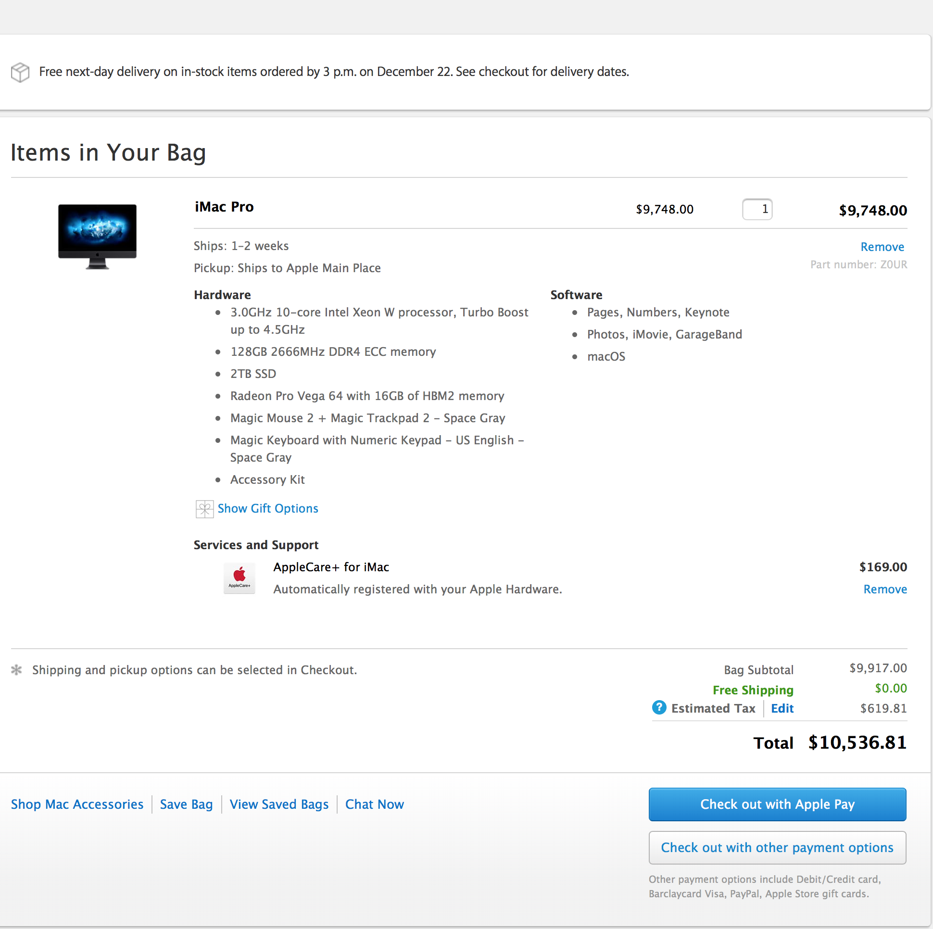Click the 'Hardware' heading

(x=222, y=295)
